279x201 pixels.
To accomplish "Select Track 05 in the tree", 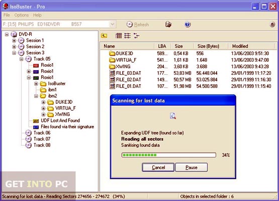I will tap(42, 59).
